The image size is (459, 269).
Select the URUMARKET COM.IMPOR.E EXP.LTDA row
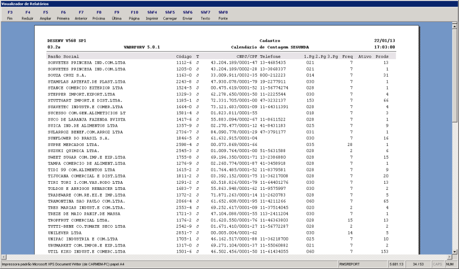[x=218, y=246]
